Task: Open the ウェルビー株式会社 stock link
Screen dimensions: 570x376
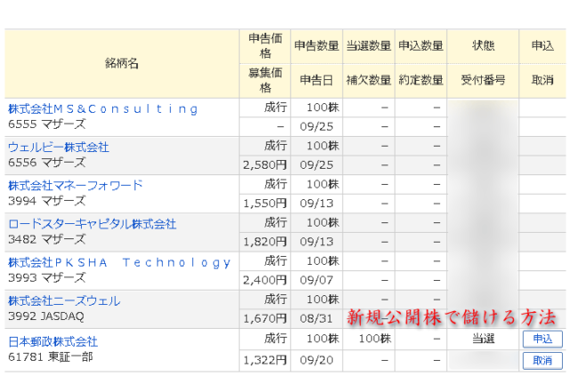Action: pyautogui.click(x=59, y=148)
